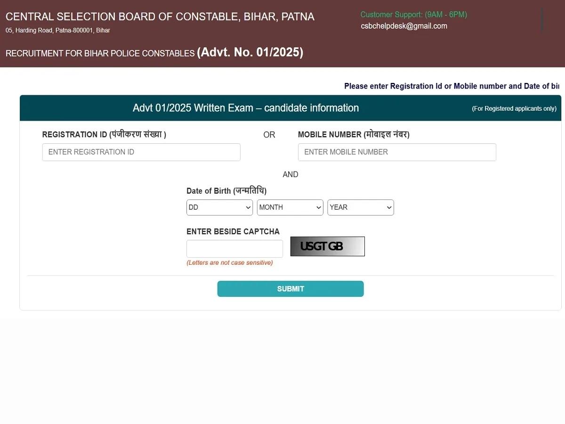Click the Recruitment for Bihar Police Constables heading
The height and width of the screenshot is (424, 565).
(154, 52)
